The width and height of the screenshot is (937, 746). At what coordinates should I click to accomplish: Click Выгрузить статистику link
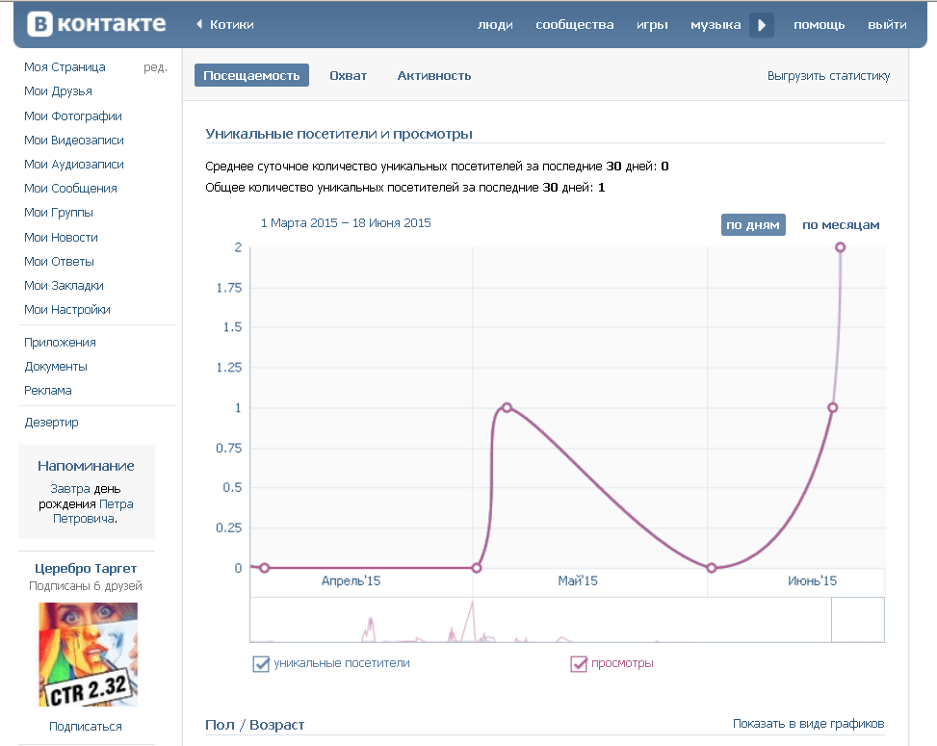[828, 75]
